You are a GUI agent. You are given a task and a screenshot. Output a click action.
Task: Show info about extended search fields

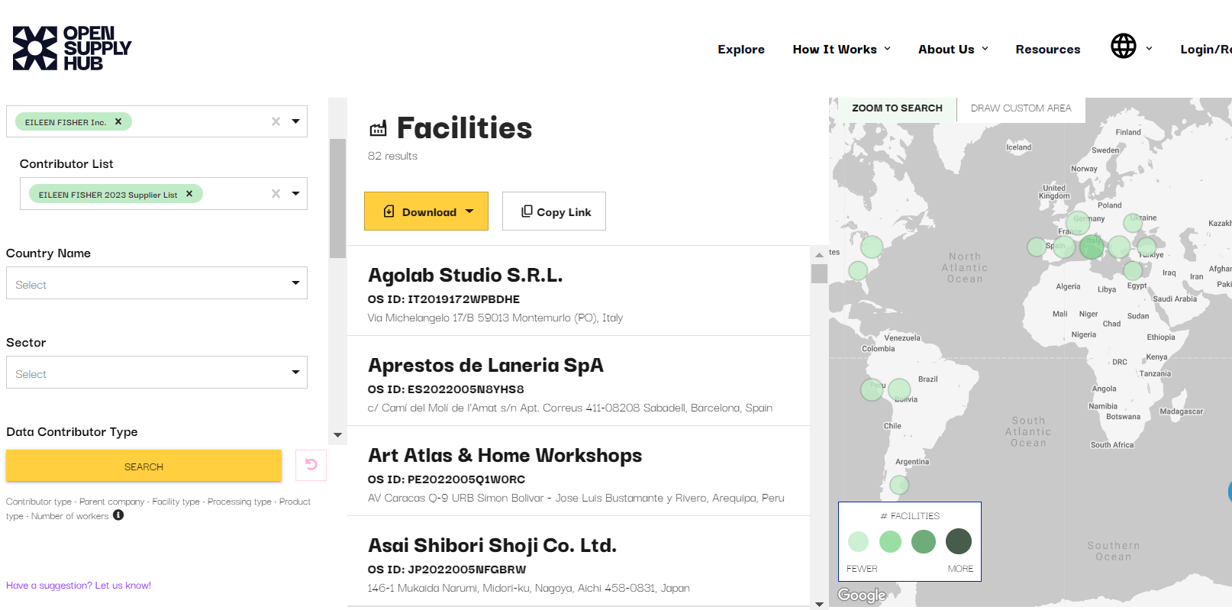click(118, 515)
